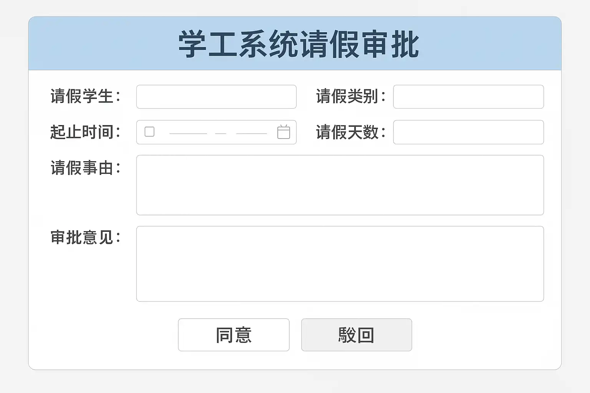Focus the 审批意见 text area
This screenshot has height=393, width=590.
[x=340, y=264]
